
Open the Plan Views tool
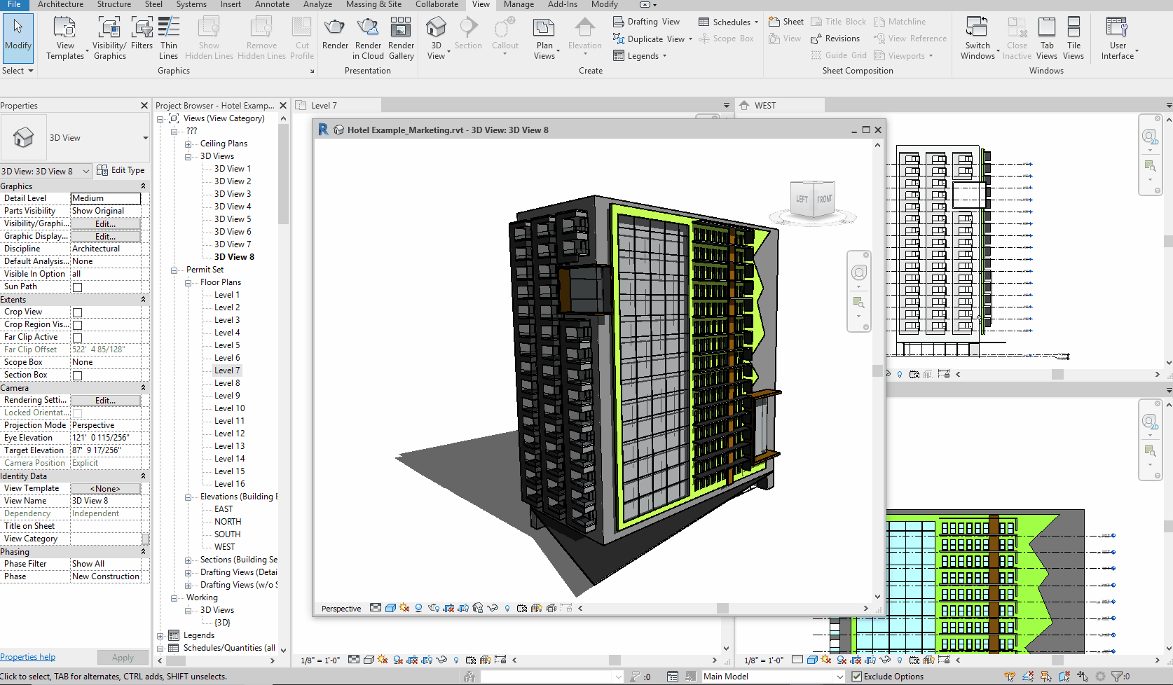click(544, 29)
